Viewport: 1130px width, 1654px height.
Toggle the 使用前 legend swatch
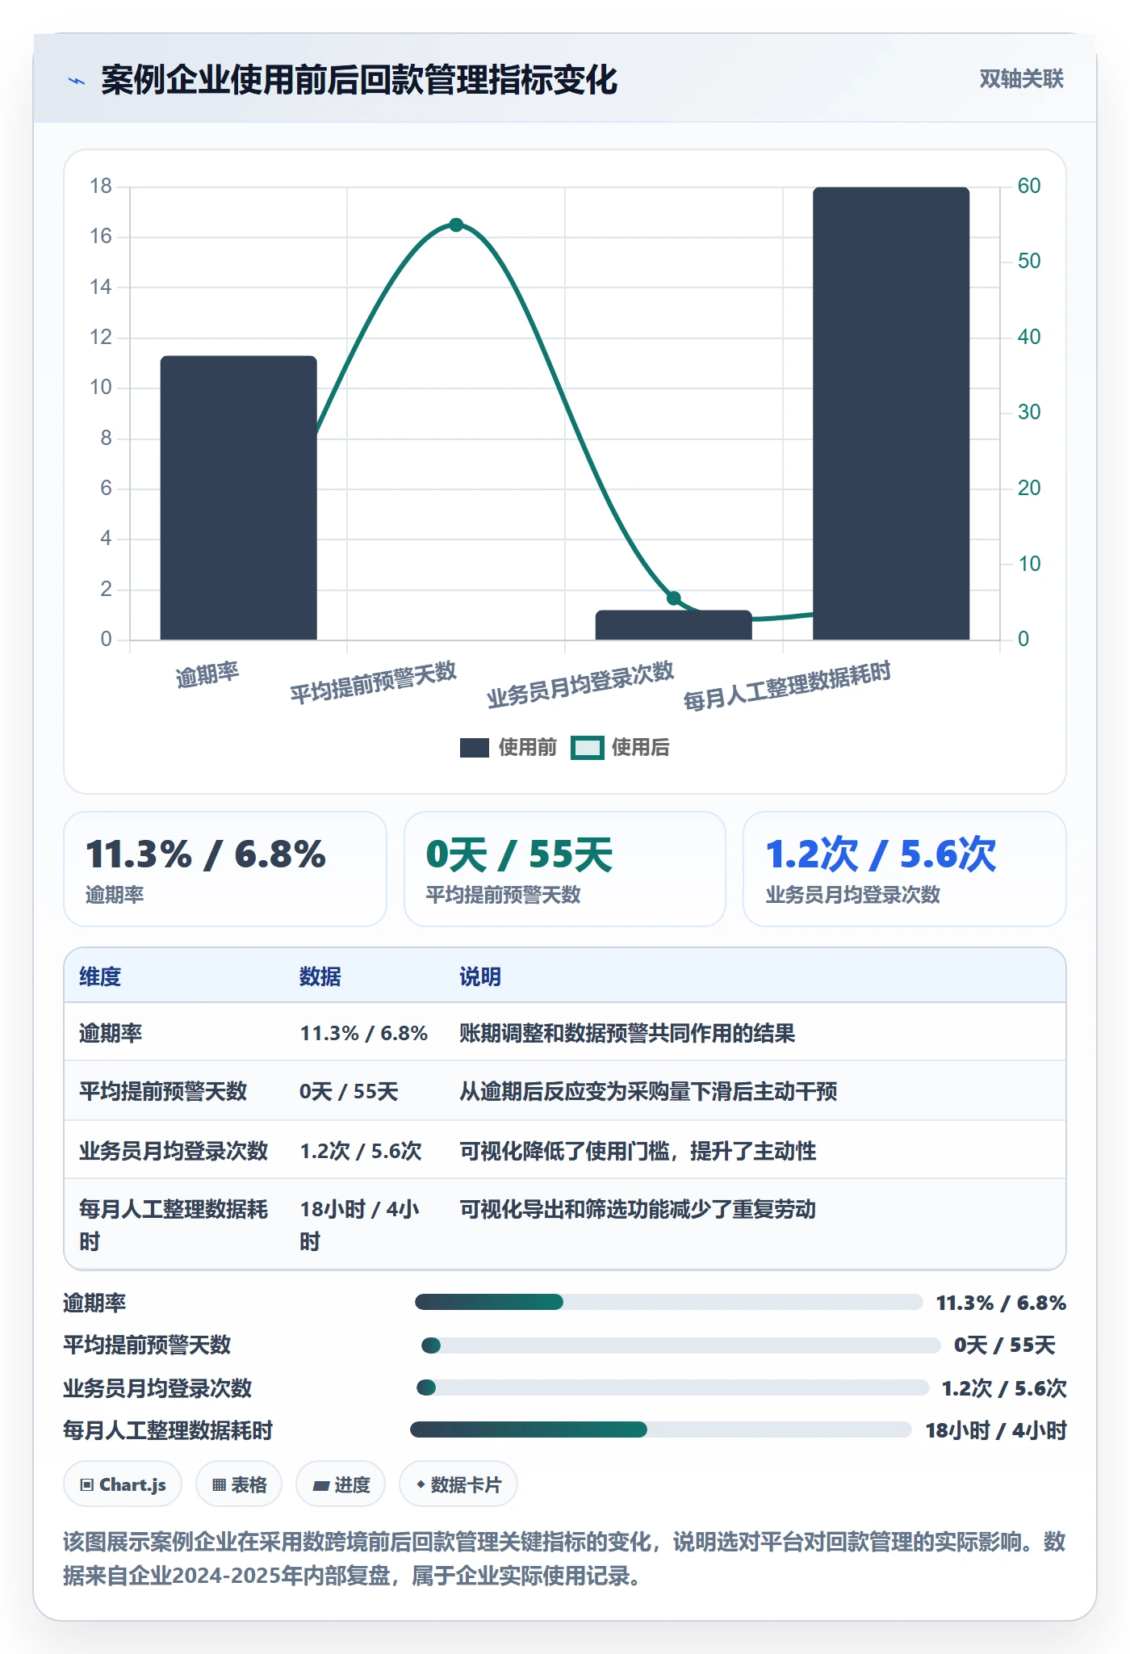(475, 748)
